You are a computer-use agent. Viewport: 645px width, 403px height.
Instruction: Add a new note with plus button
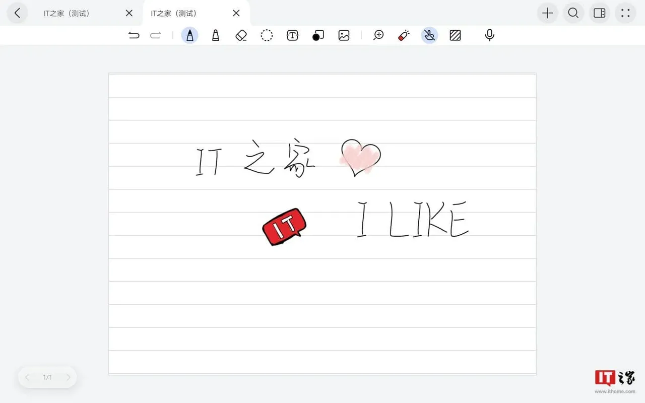point(547,13)
